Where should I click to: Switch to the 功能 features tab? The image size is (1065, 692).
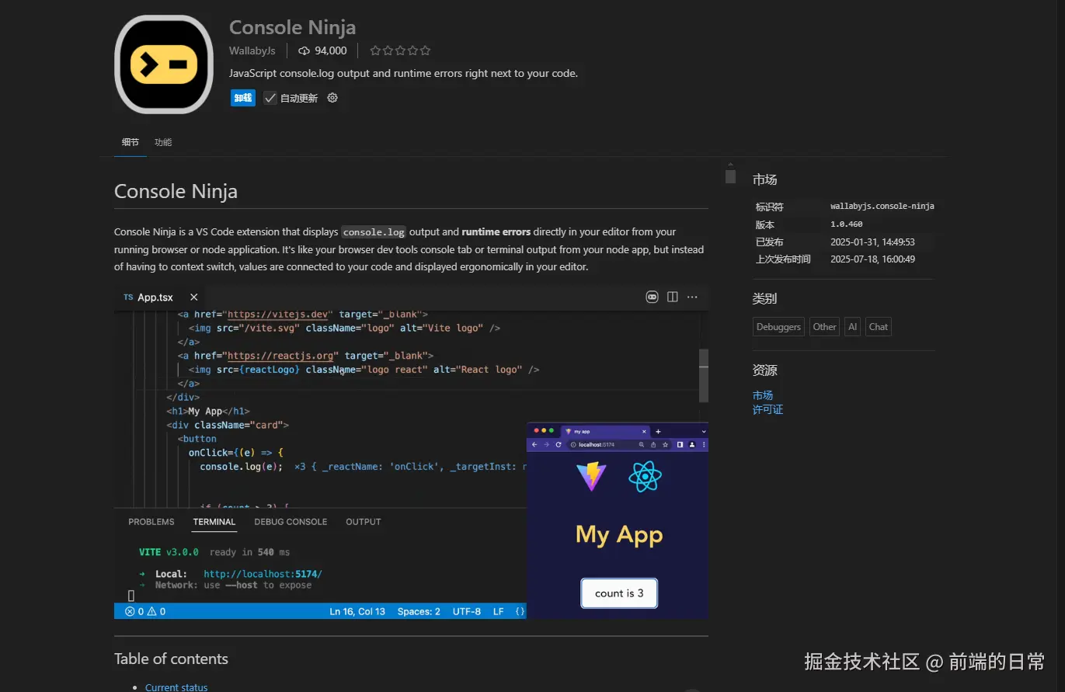pos(163,142)
